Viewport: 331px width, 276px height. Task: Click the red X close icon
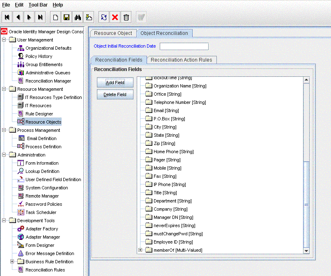[x=115, y=17]
